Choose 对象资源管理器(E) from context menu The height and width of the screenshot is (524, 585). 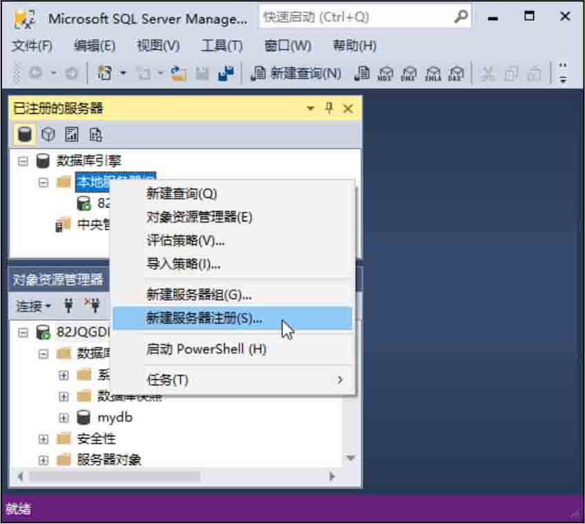tap(233, 217)
